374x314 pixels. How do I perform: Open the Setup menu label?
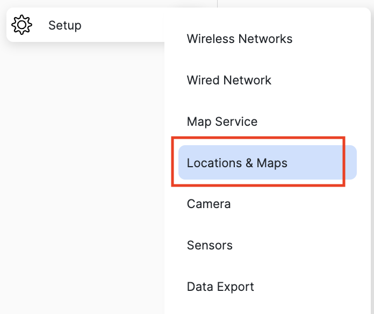(64, 25)
